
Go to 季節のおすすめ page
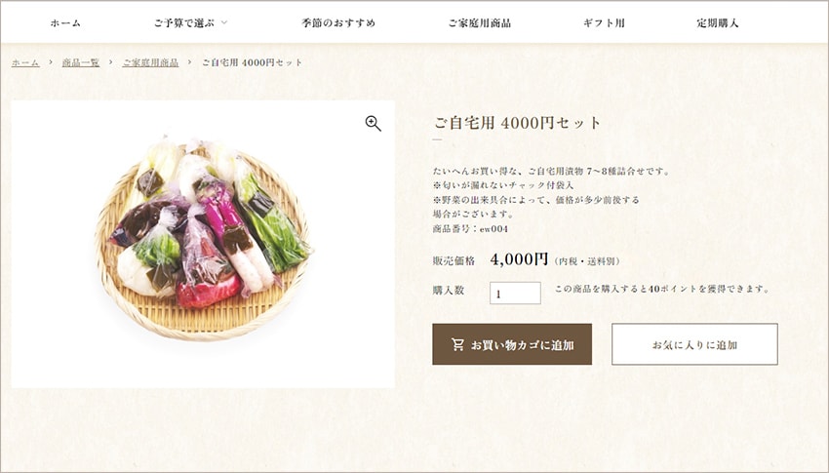(338, 22)
